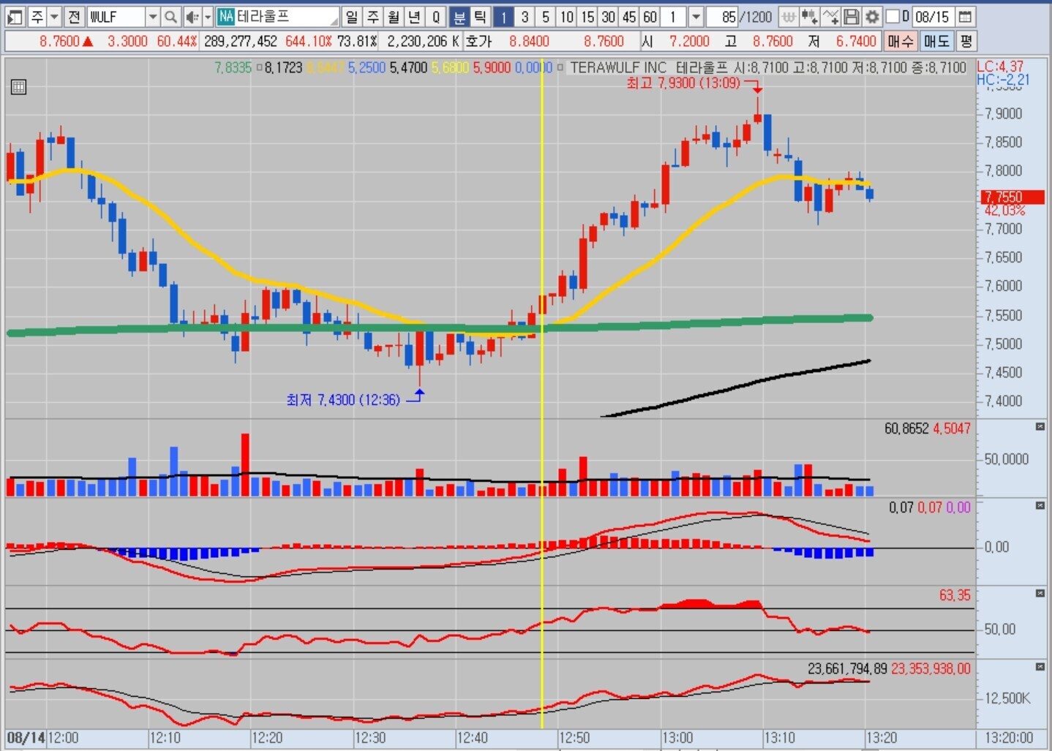Switch chart to weekly (주) period
This screenshot has width=1052, height=751.
pyautogui.click(x=372, y=16)
